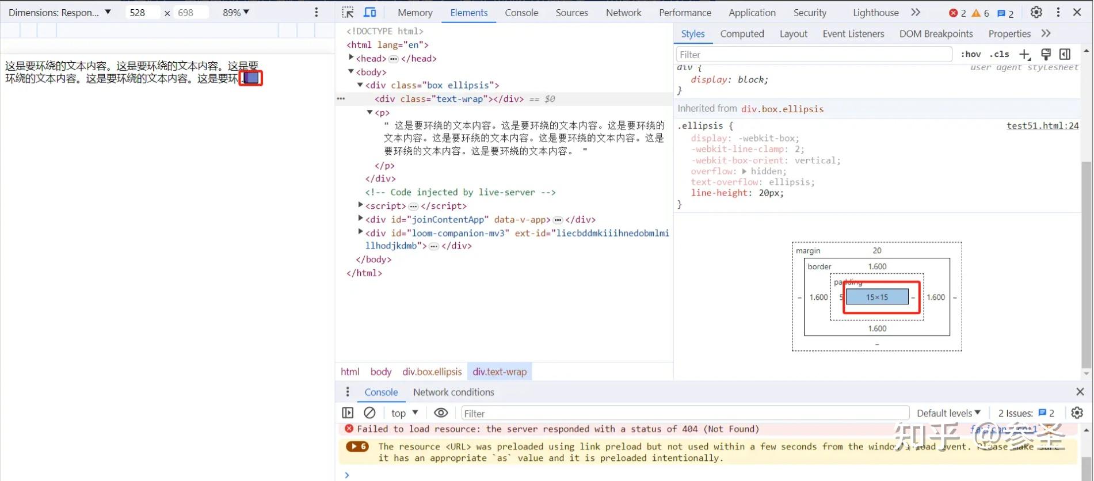This screenshot has height=481, width=1094.
Task: Open the Application panel tab
Action: tap(752, 13)
